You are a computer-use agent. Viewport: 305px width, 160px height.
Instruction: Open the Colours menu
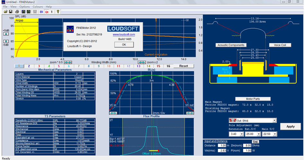37,6
